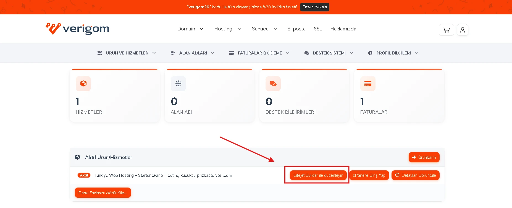This screenshot has height=208, width=512.
Task: Click Daha Fazlasını Görüntüle button
Action: coord(103,193)
